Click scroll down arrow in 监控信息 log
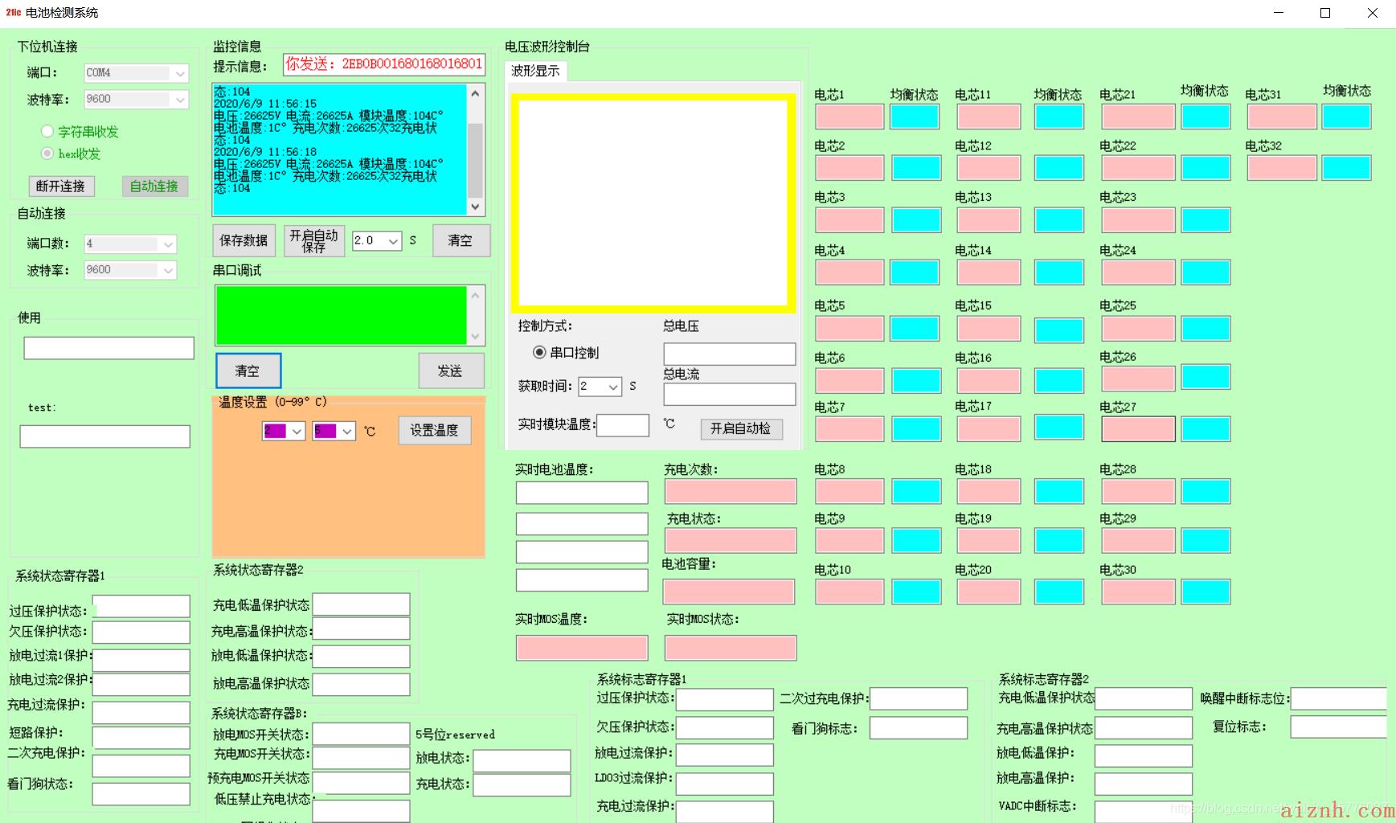1396x823 pixels. click(475, 207)
